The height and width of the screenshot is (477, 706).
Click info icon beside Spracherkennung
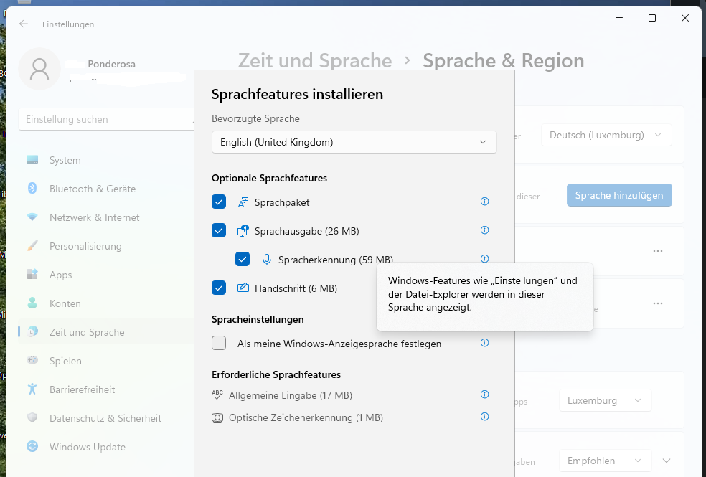pos(484,258)
